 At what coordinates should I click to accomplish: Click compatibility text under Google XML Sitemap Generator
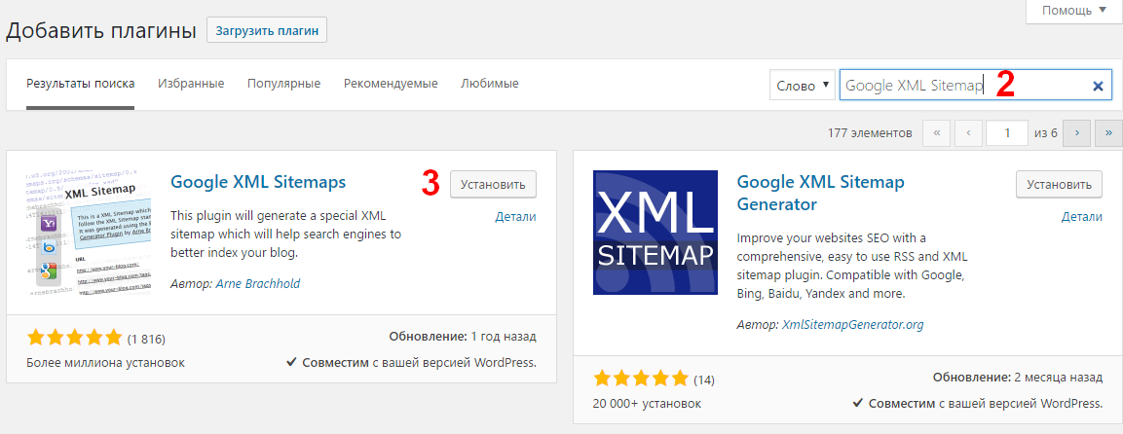click(x=978, y=403)
